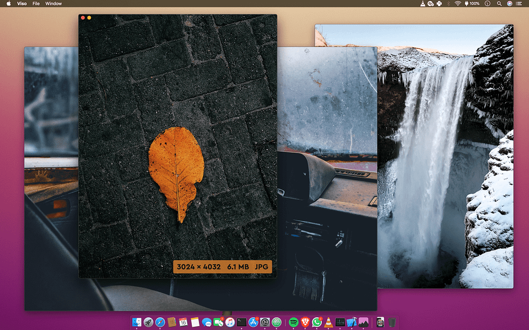Screen dimensions: 529x330
Task: Click the VLC cone menu bar icon
Action: [x=423, y=3]
